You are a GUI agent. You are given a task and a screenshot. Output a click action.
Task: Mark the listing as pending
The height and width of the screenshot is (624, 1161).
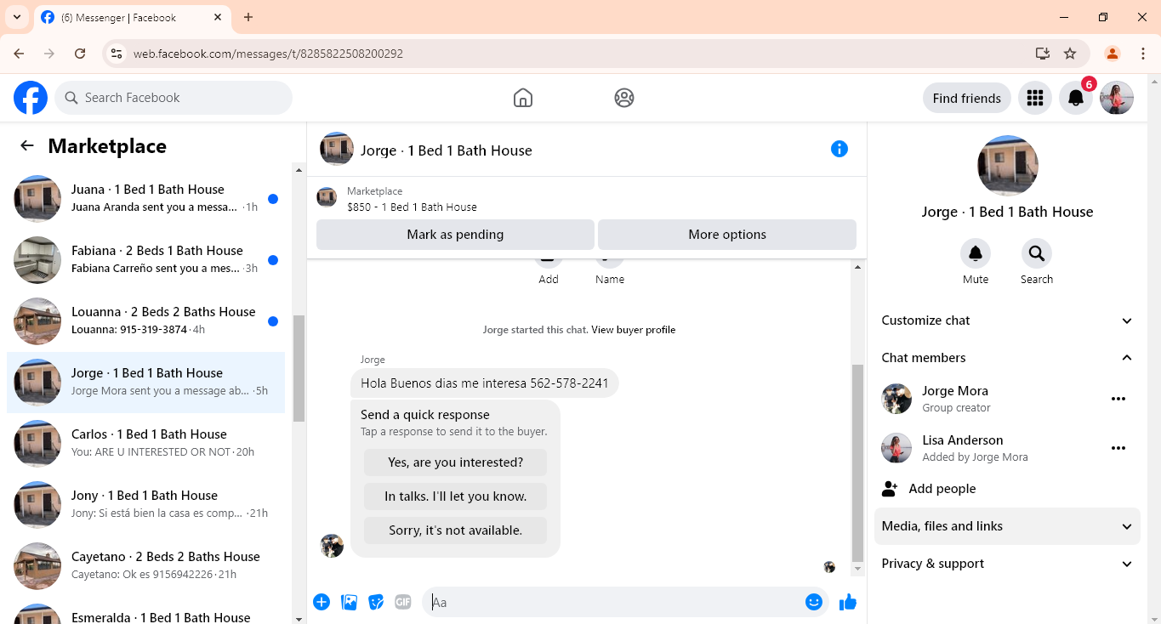(455, 235)
